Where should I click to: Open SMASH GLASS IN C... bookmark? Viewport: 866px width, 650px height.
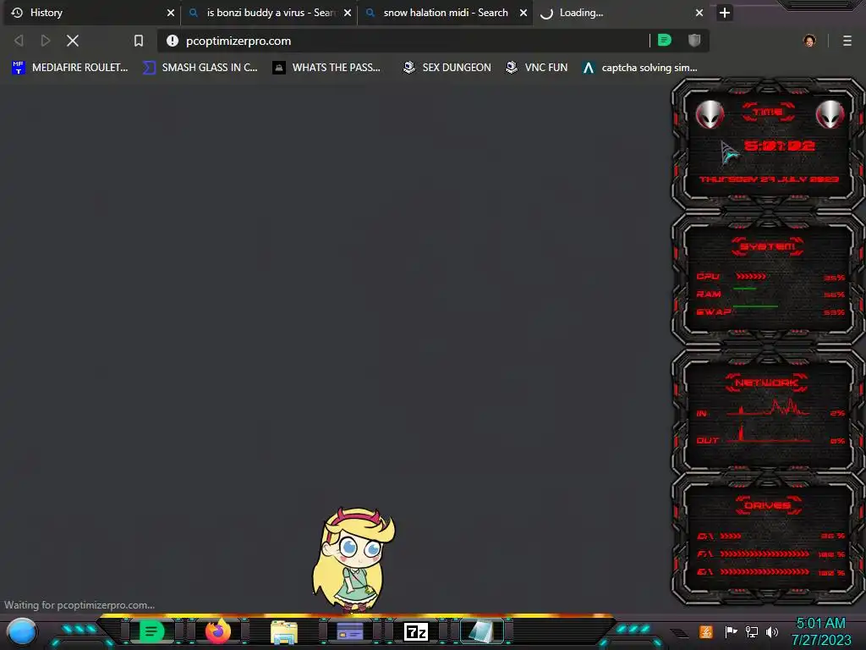(x=200, y=68)
